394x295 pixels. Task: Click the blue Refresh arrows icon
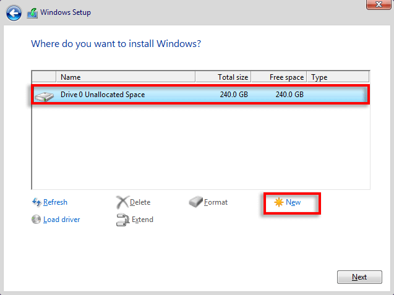point(36,202)
